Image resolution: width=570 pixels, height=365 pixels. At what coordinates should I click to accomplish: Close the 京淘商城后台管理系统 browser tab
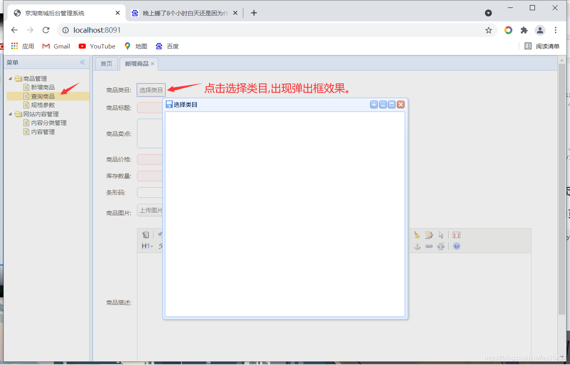coord(117,13)
